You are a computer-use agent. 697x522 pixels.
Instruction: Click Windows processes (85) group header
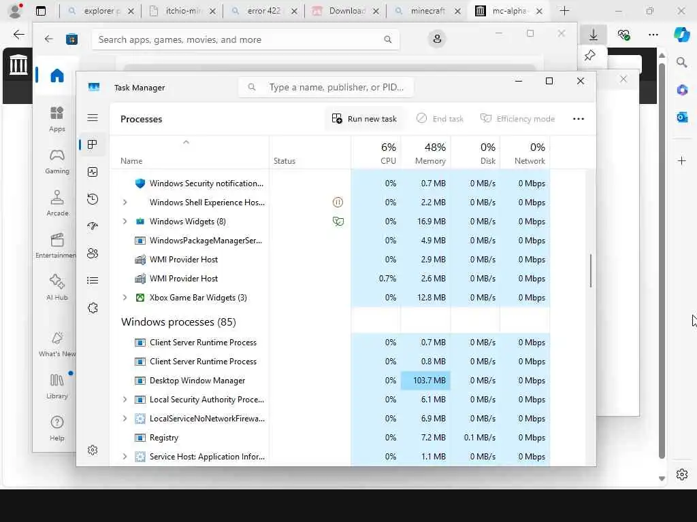click(x=178, y=321)
